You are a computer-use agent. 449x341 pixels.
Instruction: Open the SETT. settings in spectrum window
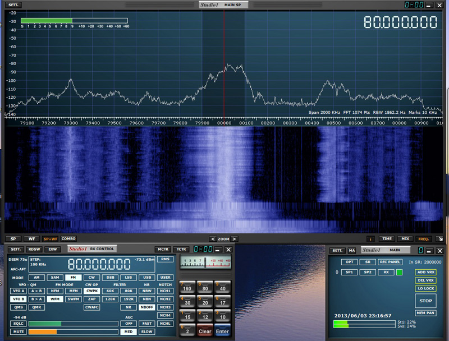[13, 5]
